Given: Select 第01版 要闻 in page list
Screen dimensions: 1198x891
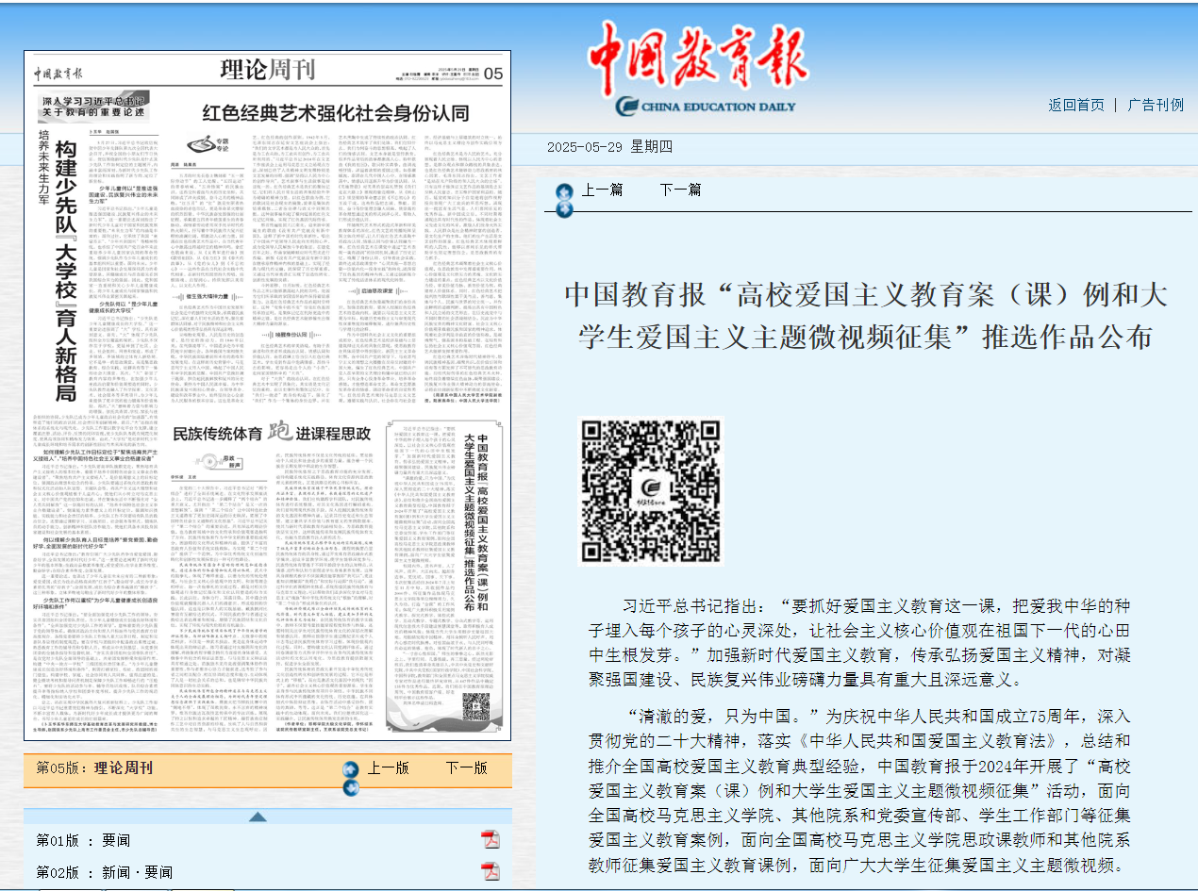Looking at the screenshot, I should (x=83, y=840).
